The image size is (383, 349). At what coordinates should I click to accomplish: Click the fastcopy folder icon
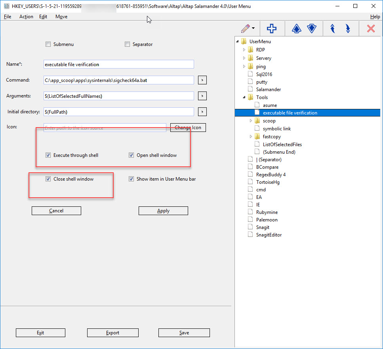pos(257,137)
